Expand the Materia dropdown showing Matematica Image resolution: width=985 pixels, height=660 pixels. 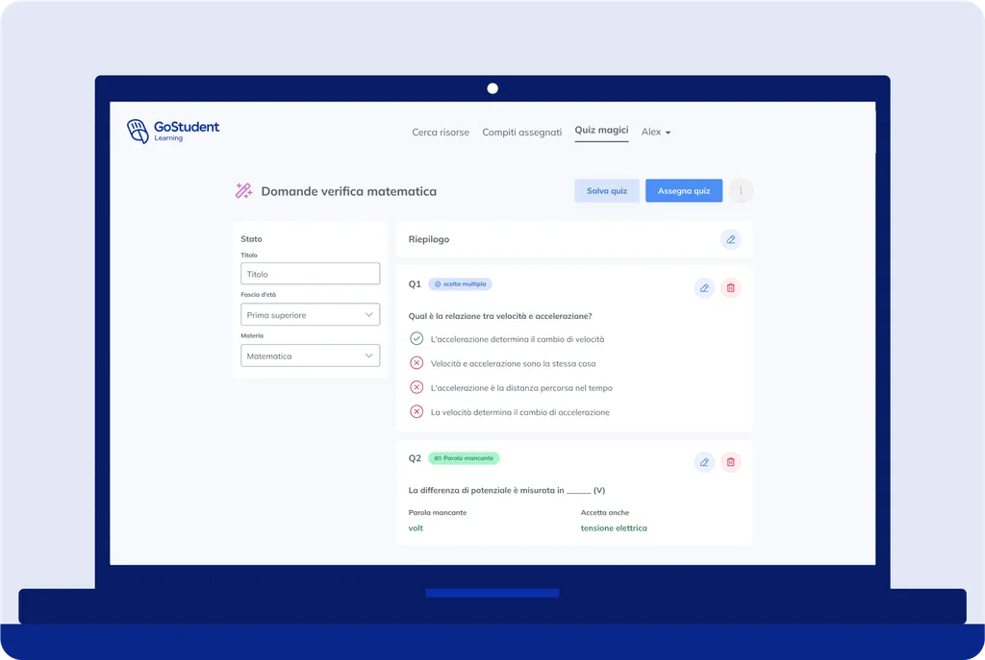click(311, 355)
